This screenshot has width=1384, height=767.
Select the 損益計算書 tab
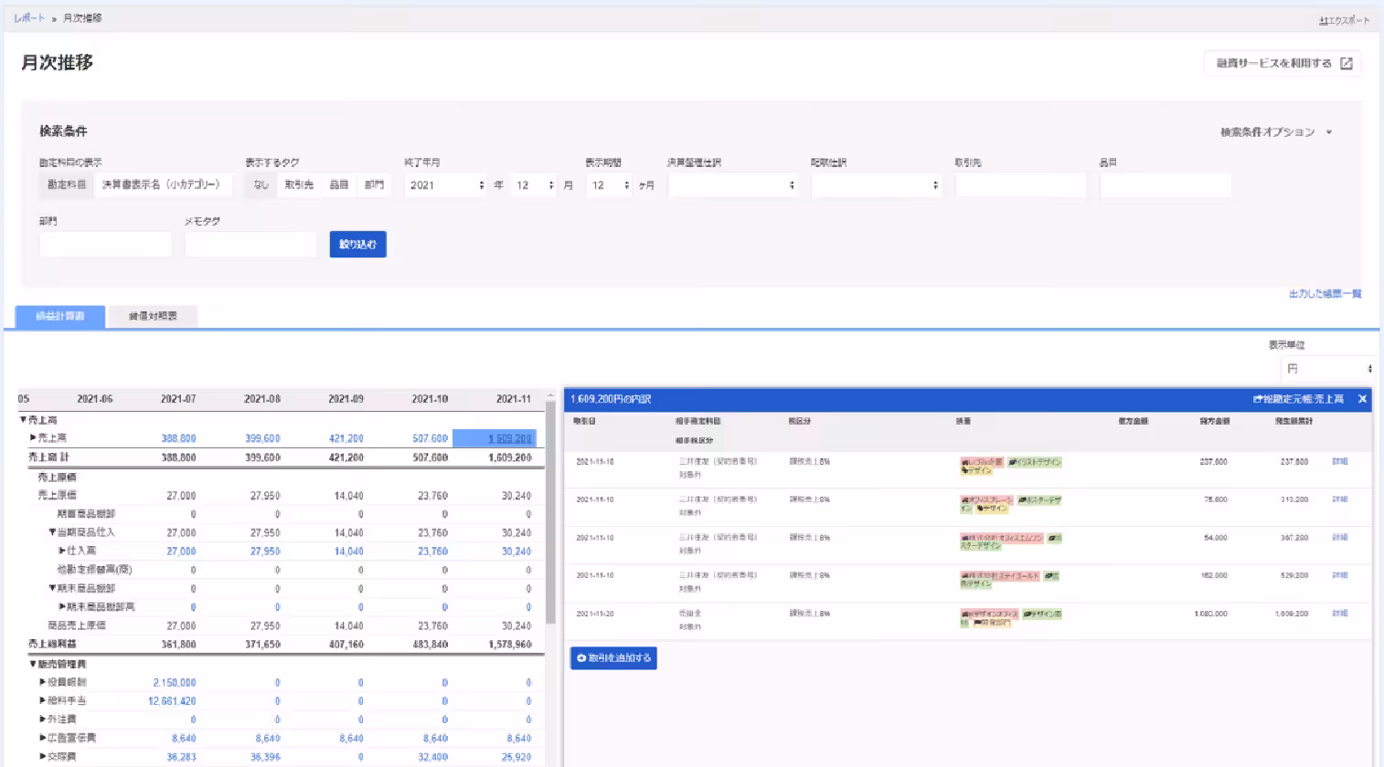[60, 316]
